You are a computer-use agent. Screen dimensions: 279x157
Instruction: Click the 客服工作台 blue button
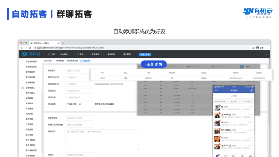pyautogui.click(x=145, y=54)
